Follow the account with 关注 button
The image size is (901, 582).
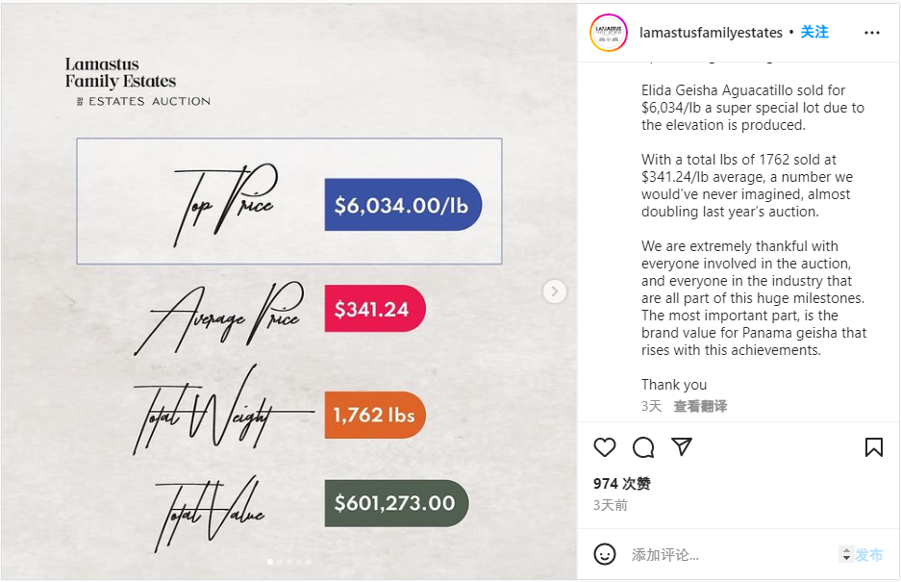814,32
